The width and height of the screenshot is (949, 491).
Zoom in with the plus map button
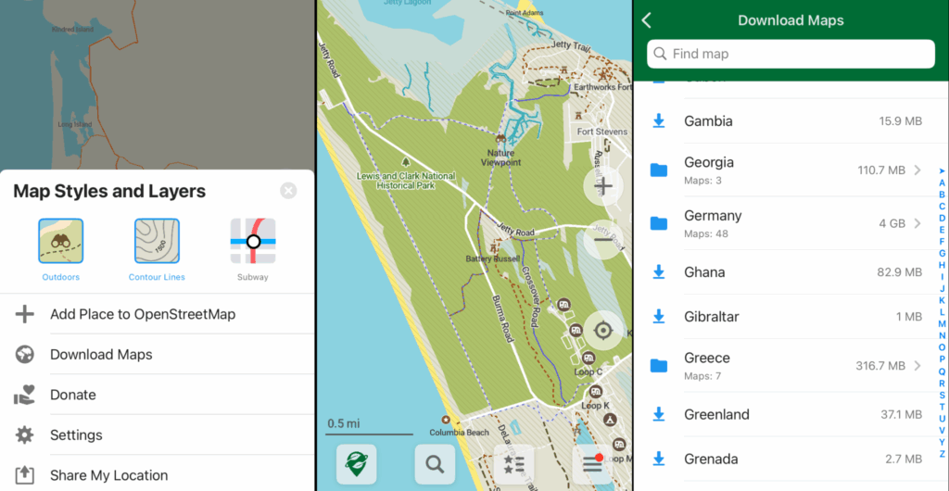tap(603, 186)
